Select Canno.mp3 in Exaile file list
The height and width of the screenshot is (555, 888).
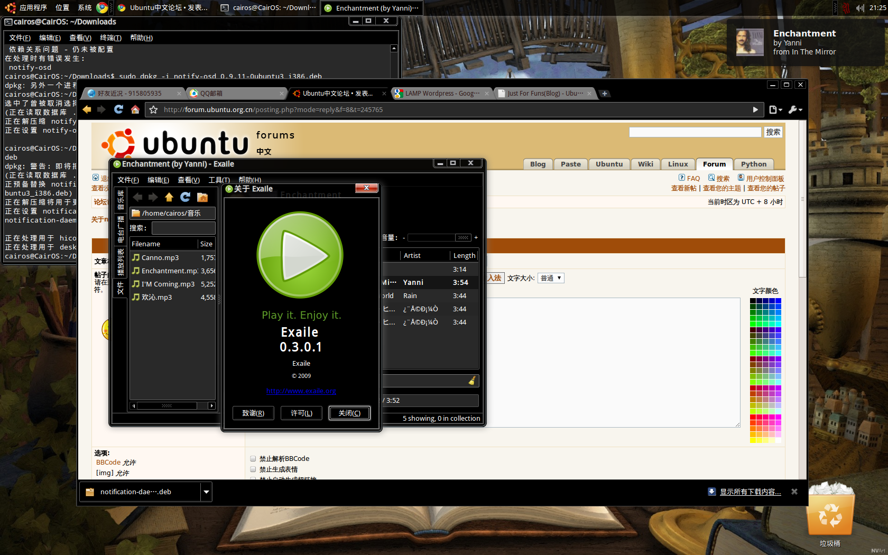(x=173, y=257)
